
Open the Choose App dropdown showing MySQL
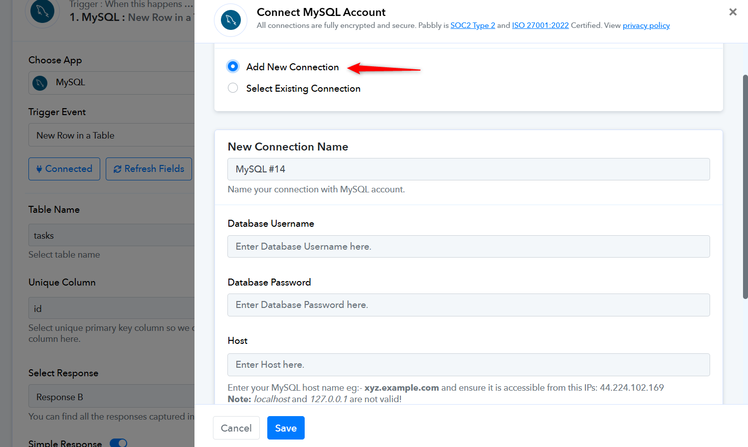pos(111,83)
